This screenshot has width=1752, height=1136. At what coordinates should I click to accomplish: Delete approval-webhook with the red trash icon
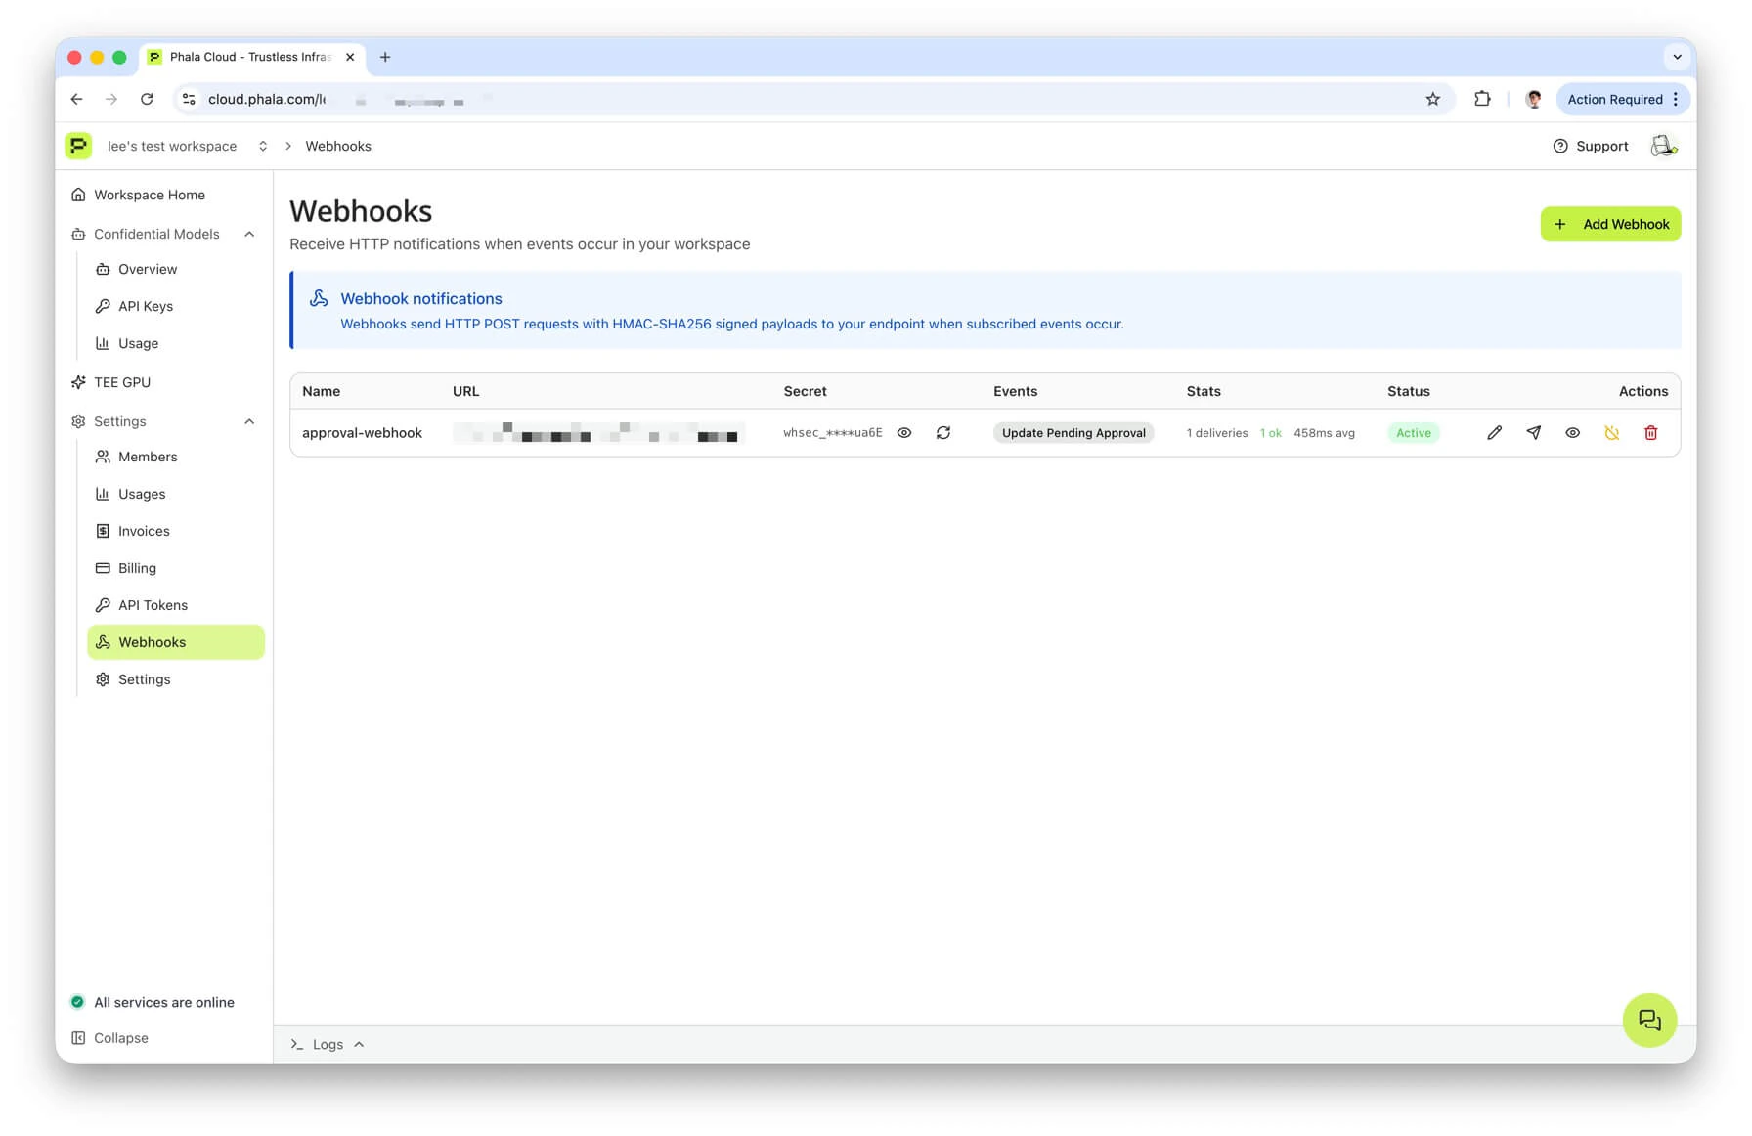[x=1651, y=432]
